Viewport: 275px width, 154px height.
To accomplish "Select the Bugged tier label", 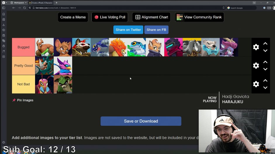I will pos(23,47).
